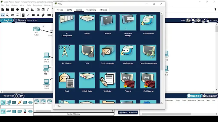This screenshot has height=122, width=218.
Task: Switch to the Attributes tab
Action: point(103,10)
